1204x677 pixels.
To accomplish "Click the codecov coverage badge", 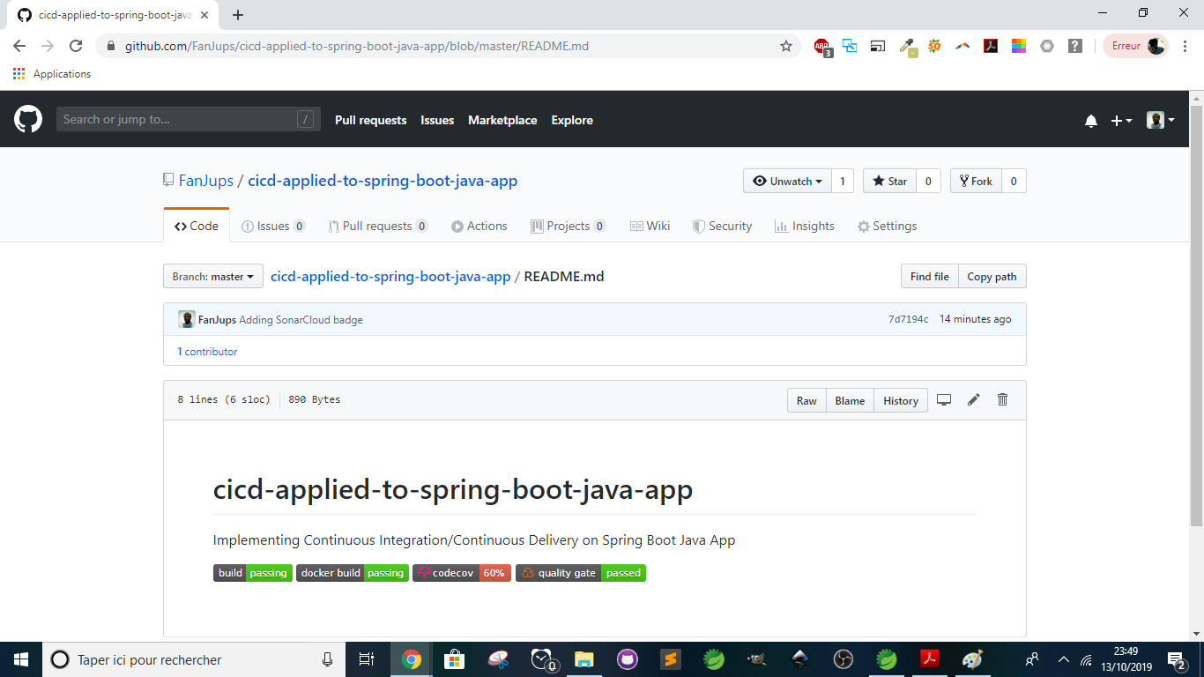I will click(x=461, y=572).
